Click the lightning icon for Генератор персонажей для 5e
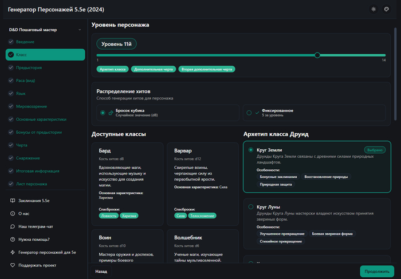401x279 pixels. [12, 252]
